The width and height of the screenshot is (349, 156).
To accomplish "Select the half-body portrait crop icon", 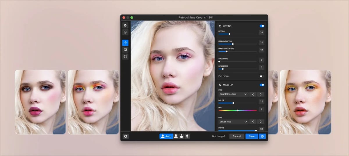I will (x=181, y=136).
